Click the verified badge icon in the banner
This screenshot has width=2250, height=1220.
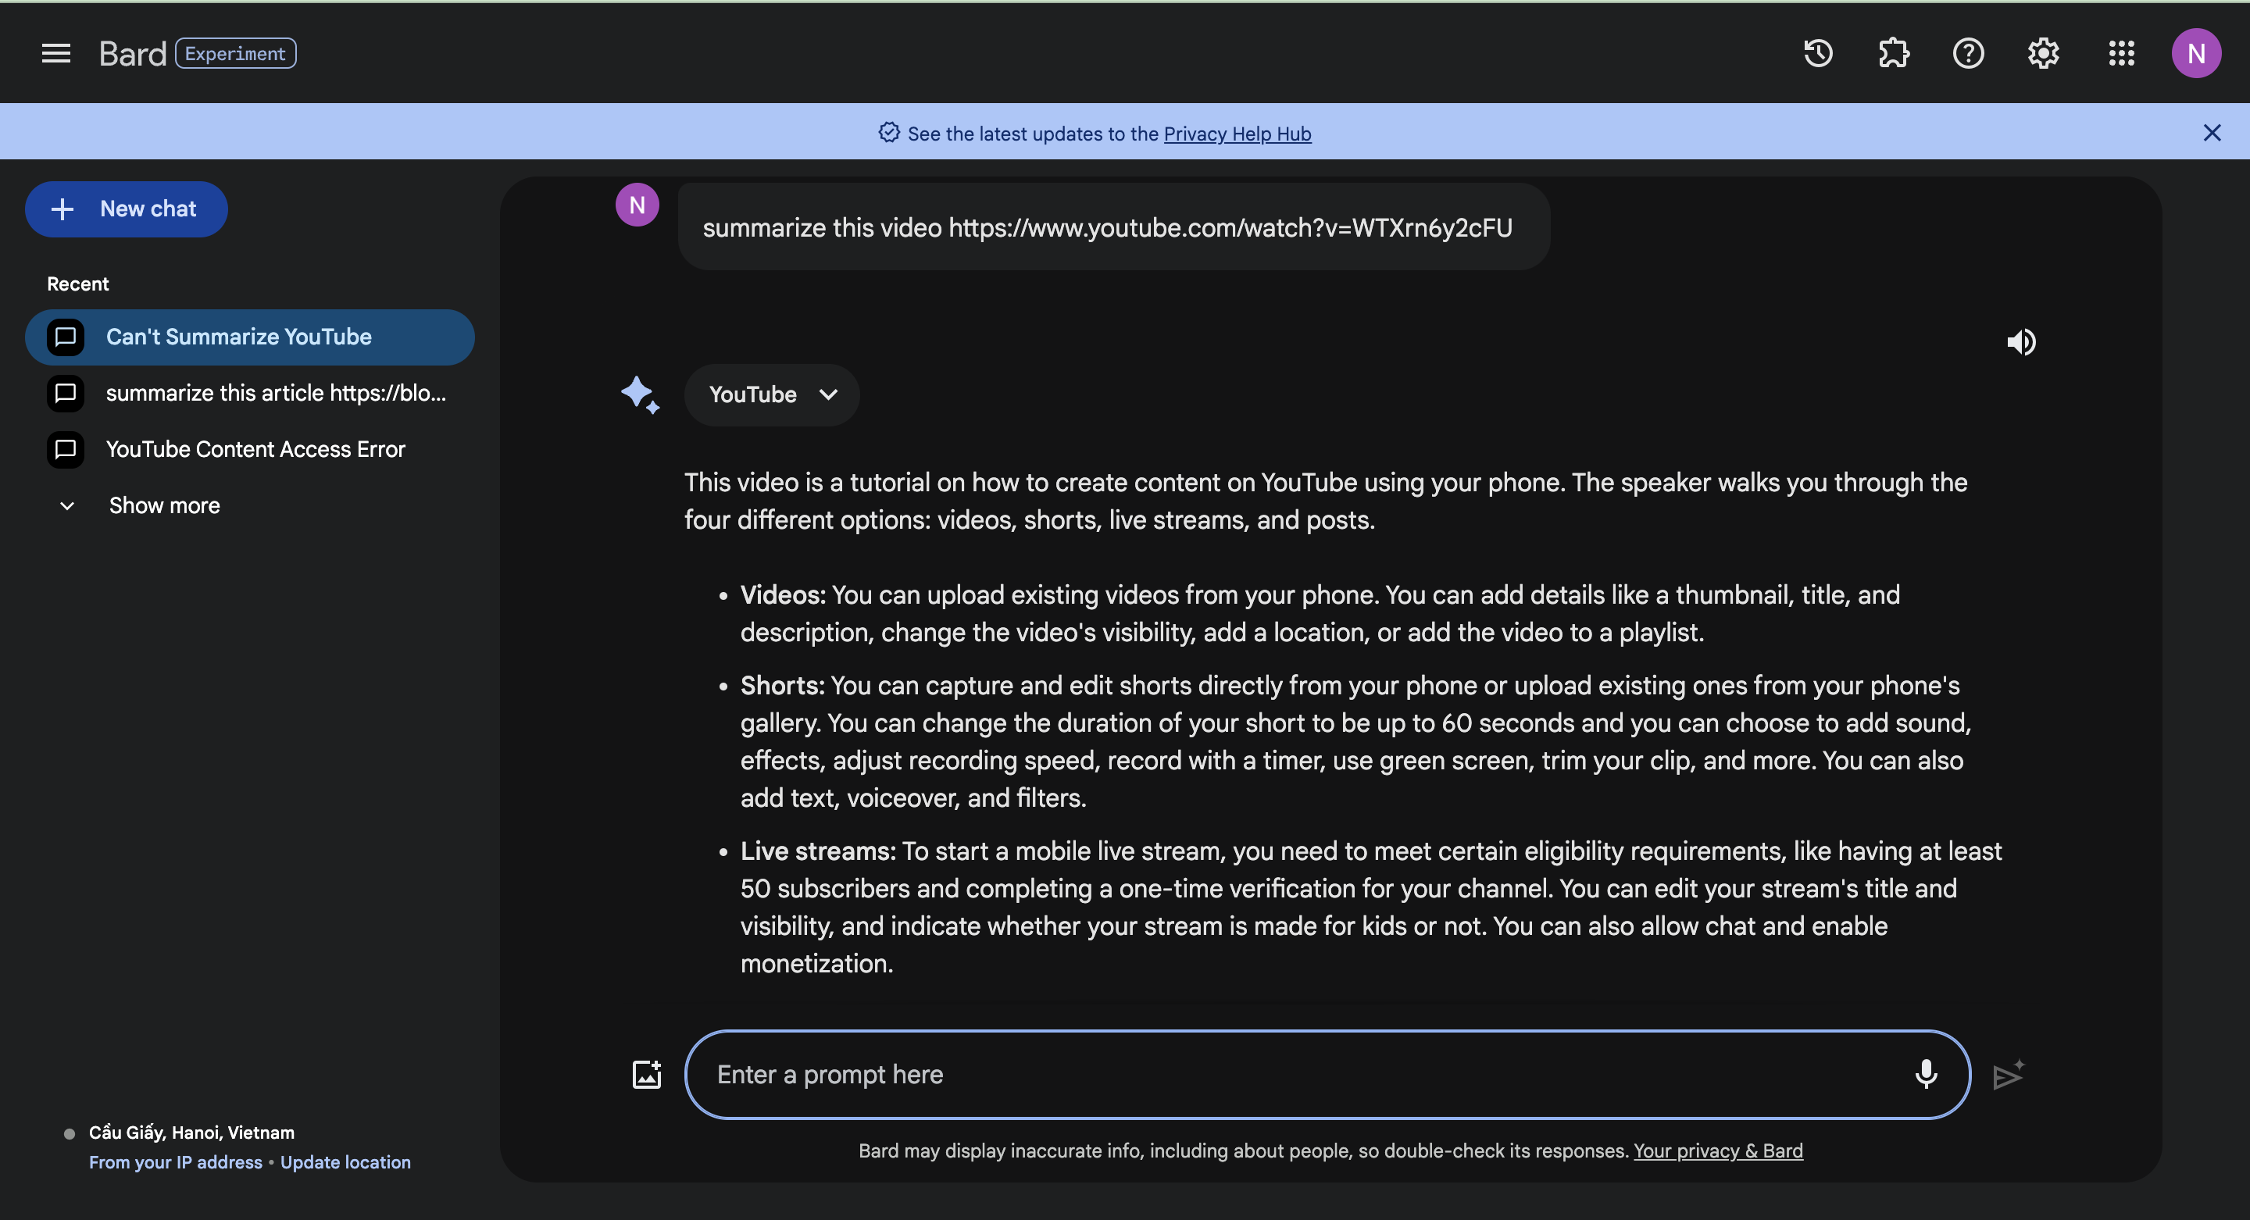coord(888,133)
